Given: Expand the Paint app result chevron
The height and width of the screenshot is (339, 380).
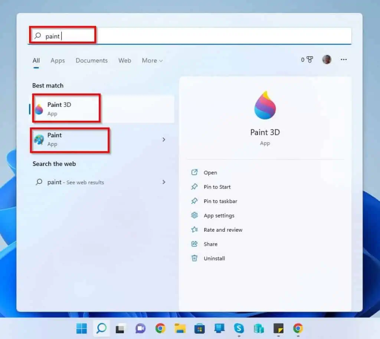Looking at the screenshot, I should point(164,140).
